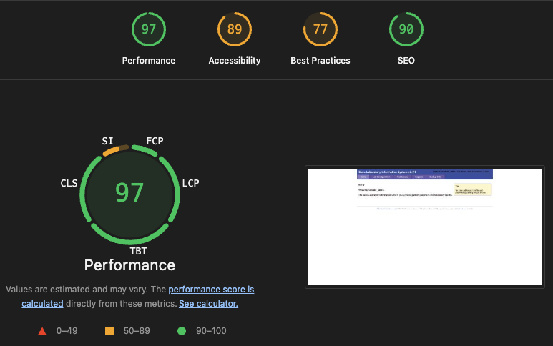The image size is (553, 346).
Task: Click the LCP metric label on the gauge
Action: click(190, 183)
